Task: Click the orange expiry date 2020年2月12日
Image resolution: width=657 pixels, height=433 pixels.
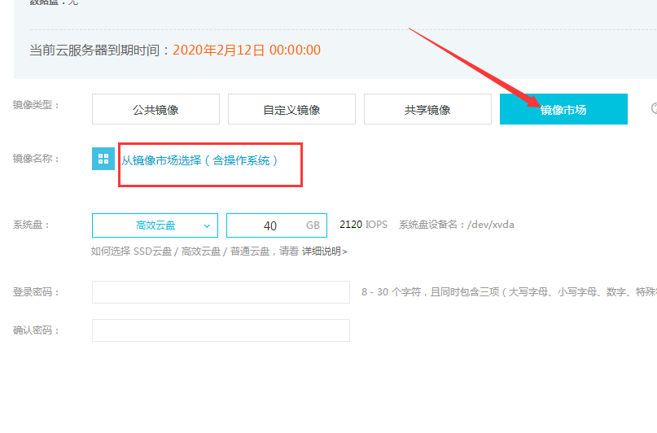Action: [x=217, y=50]
